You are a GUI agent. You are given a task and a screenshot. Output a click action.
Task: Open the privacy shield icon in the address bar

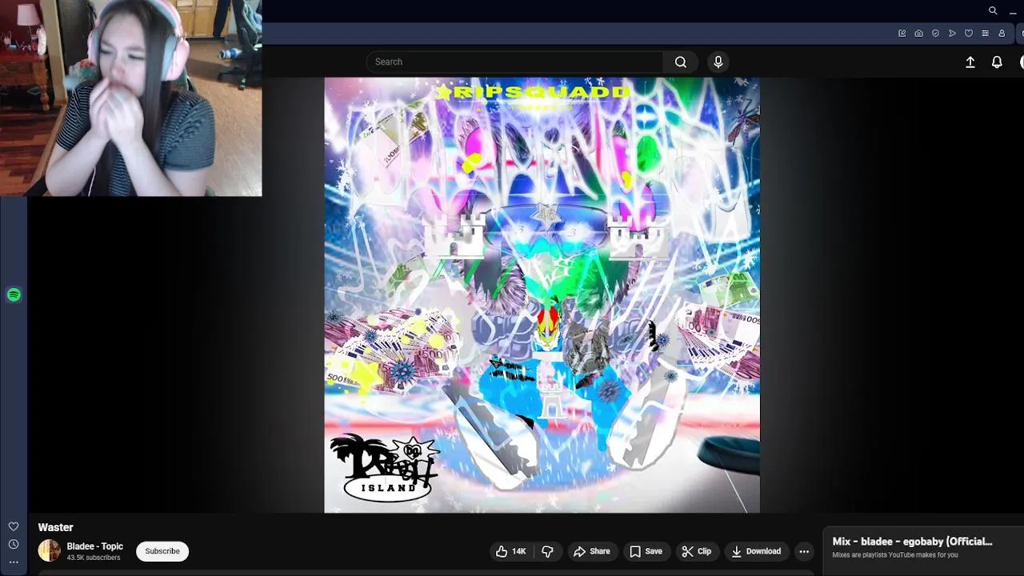(935, 34)
